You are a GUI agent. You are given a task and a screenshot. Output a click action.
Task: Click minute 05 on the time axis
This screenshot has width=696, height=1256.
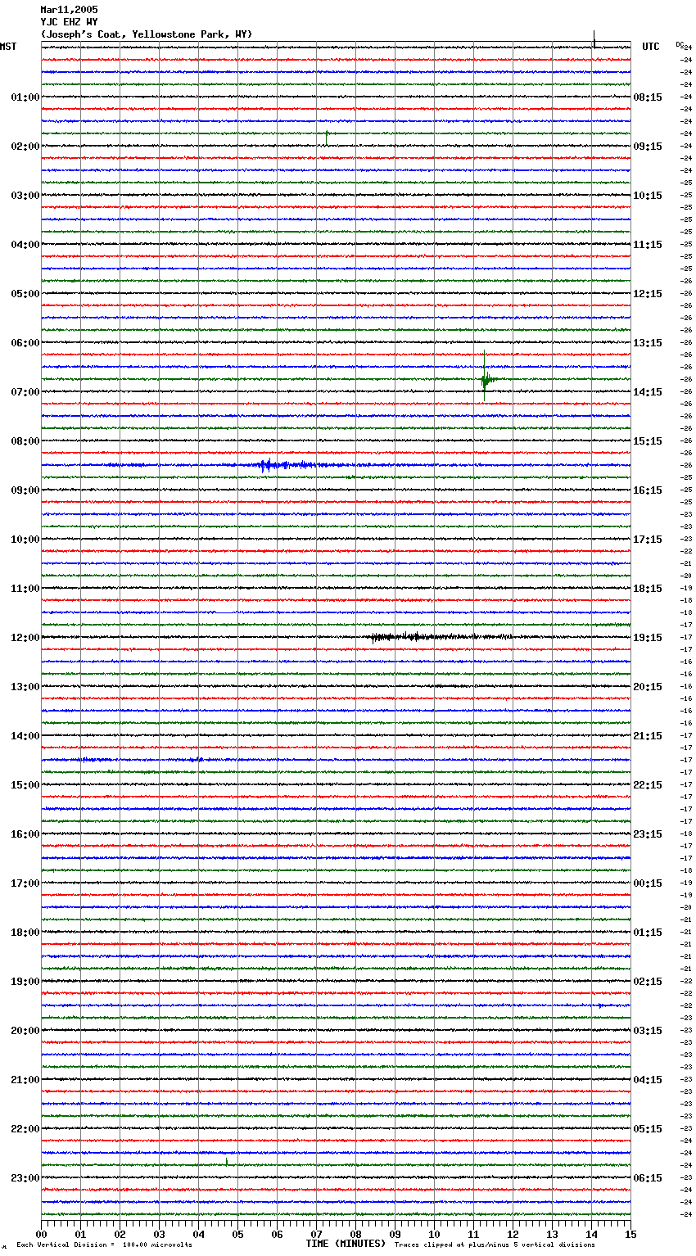237,1235
